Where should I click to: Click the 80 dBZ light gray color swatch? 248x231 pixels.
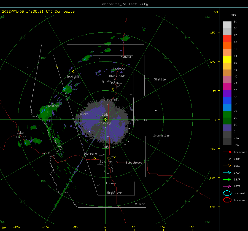pos(227,25)
